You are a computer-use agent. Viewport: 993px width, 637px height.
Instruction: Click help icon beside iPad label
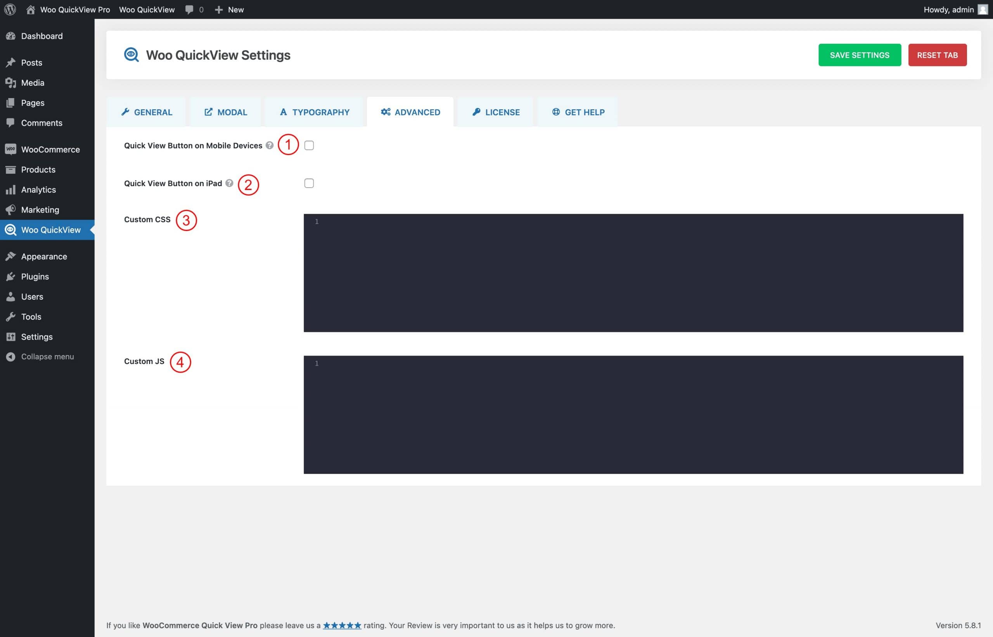[229, 183]
